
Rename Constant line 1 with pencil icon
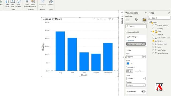pos(142,44)
